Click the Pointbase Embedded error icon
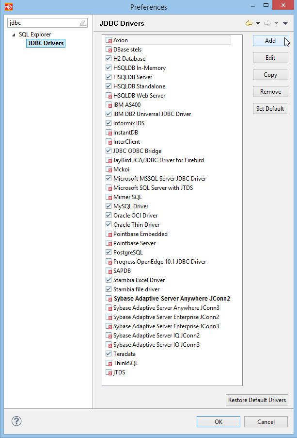 click(109, 234)
